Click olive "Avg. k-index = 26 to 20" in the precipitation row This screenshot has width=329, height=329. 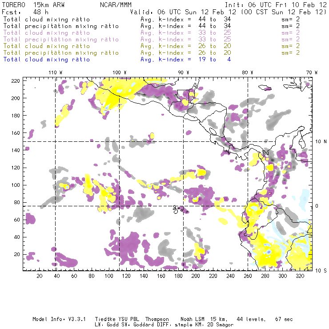[186, 52]
